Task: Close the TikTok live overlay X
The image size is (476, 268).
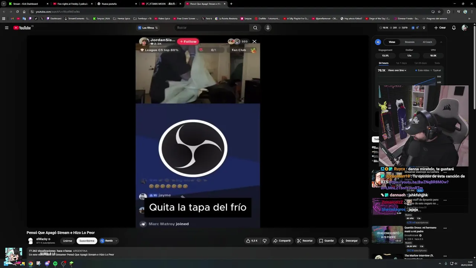Action: point(254,41)
